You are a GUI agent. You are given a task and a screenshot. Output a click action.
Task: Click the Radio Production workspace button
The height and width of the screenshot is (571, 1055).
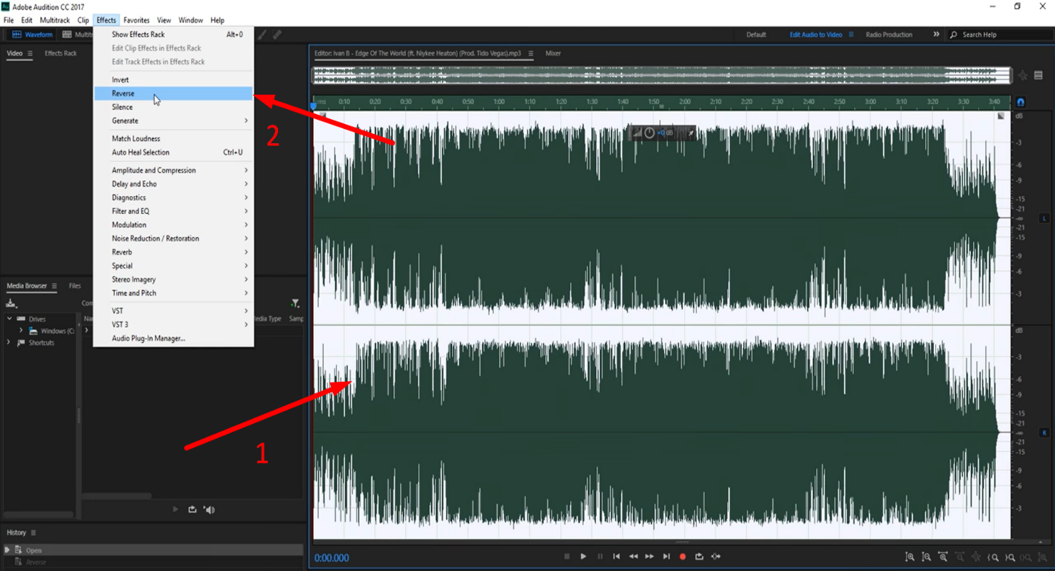point(890,34)
